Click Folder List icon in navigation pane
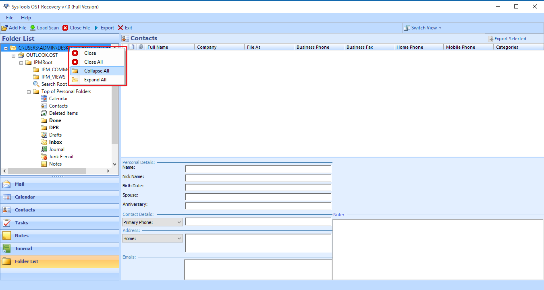The height and width of the screenshot is (290, 544). coord(6,261)
